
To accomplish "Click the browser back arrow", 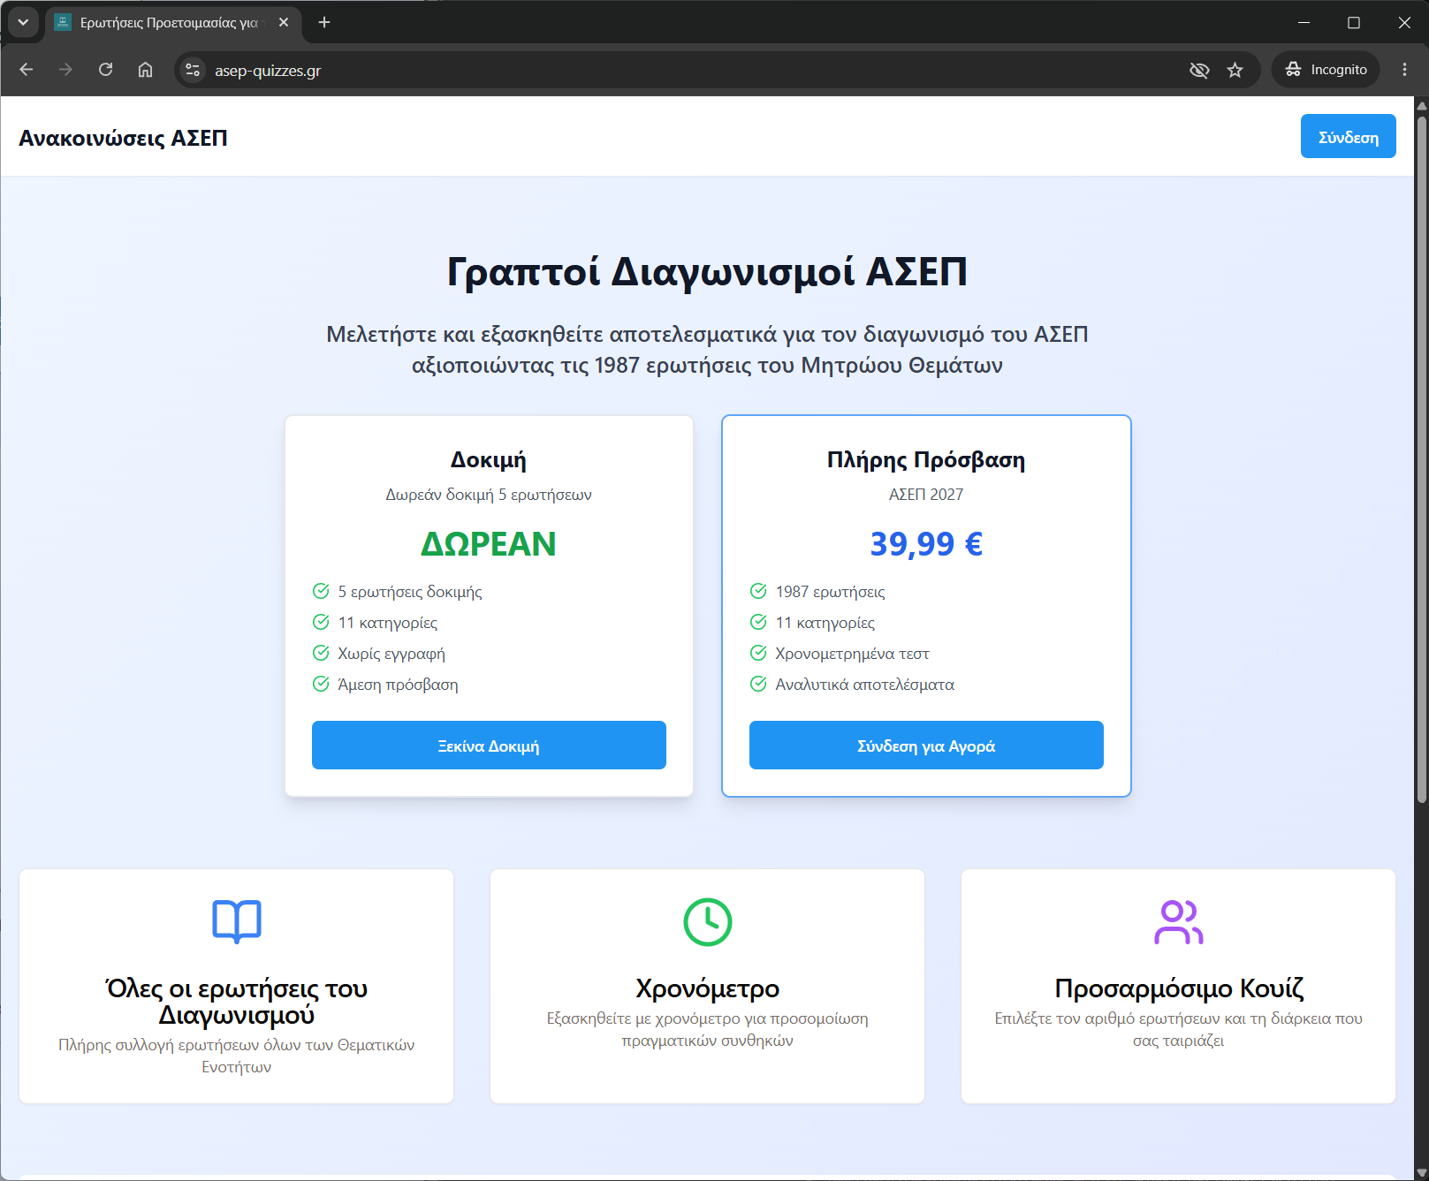I will 27,70.
